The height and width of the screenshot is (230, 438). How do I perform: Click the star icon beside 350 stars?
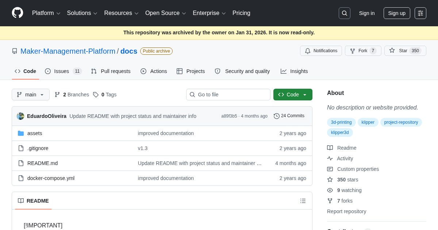pyautogui.click(x=330, y=180)
